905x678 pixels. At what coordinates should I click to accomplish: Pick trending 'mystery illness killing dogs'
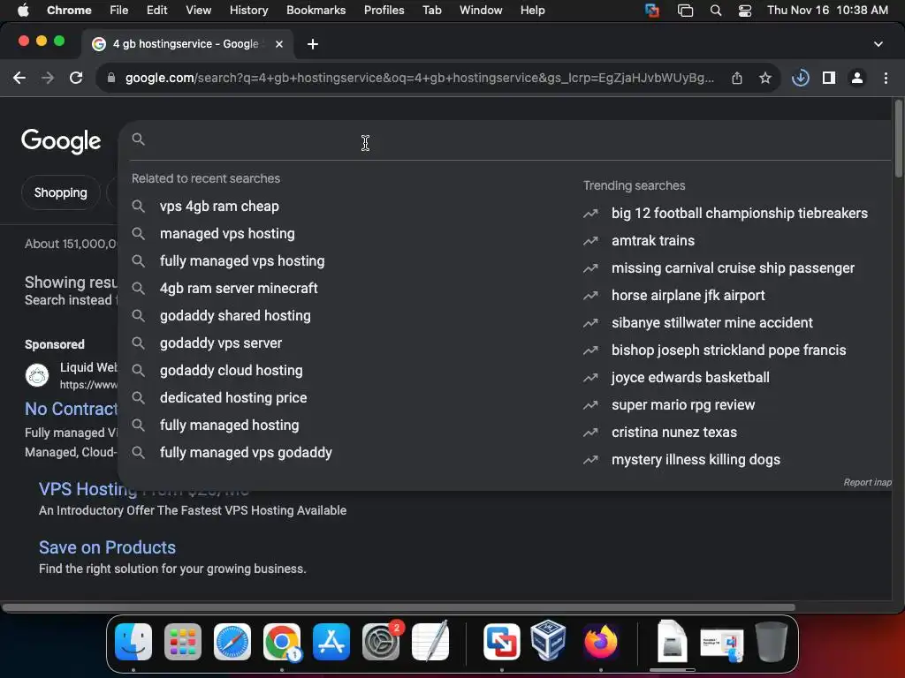(696, 459)
